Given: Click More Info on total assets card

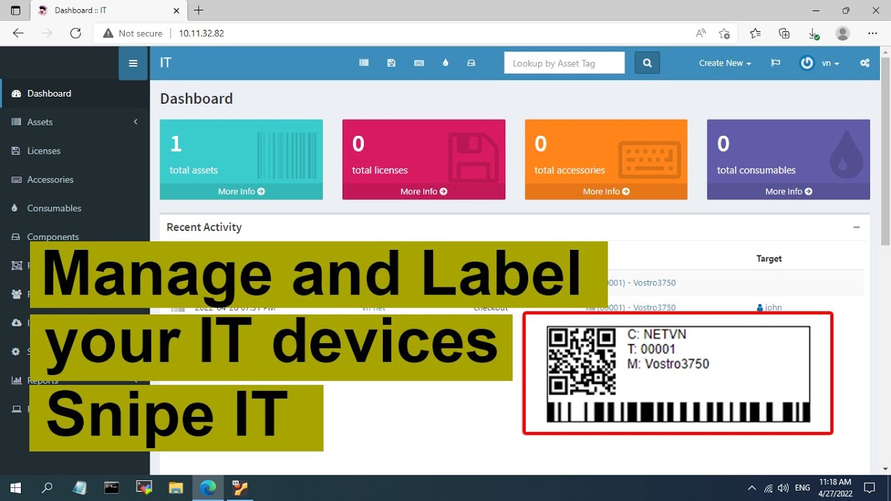Looking at the screenshot, I should coord(241,191).
